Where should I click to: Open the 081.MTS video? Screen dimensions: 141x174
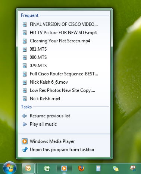[x=64, y=49]
